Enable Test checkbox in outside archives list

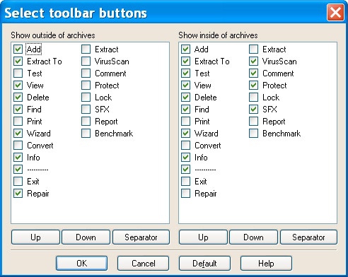click(18, 73)
